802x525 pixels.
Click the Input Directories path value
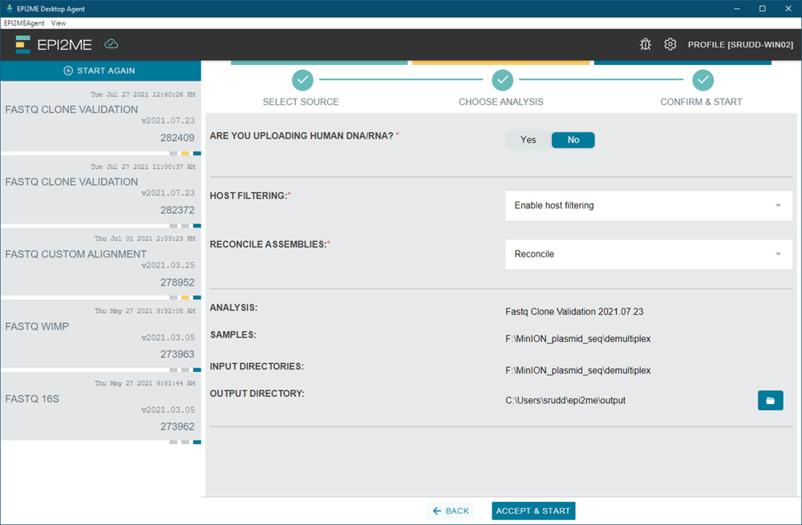(x=578, y=370)
